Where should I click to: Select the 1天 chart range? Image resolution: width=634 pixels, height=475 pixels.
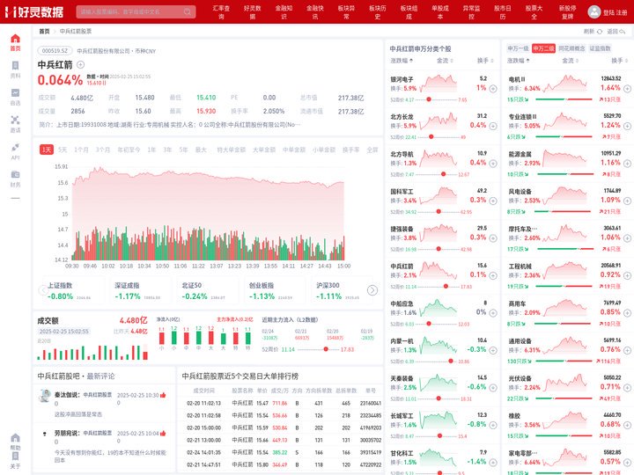coord(47,150)
